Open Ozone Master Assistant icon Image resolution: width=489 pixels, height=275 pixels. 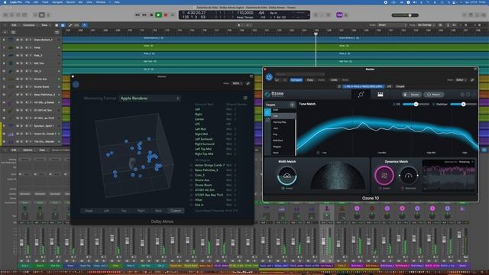361,95
